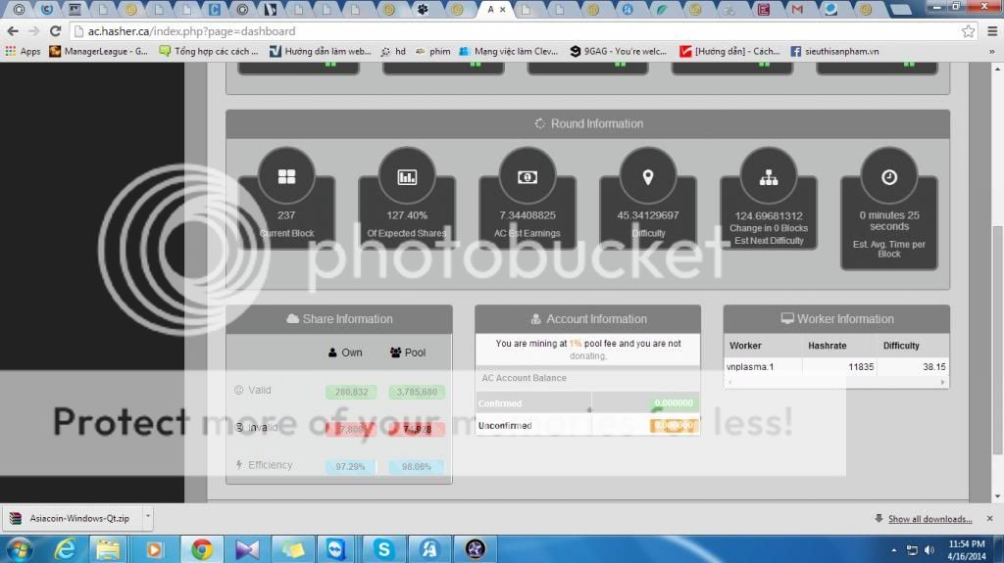Screen dimensions: 1004x563
Task: Click the Worker column header
Action: (745, 346)
